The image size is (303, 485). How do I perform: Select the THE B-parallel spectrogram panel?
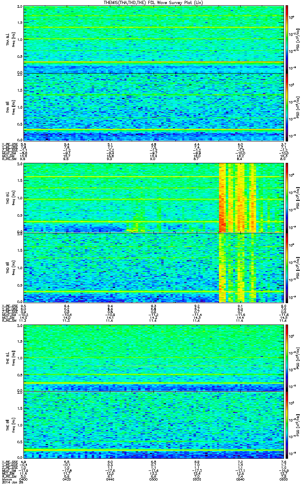pyautogui.click(x=154, y=425)
